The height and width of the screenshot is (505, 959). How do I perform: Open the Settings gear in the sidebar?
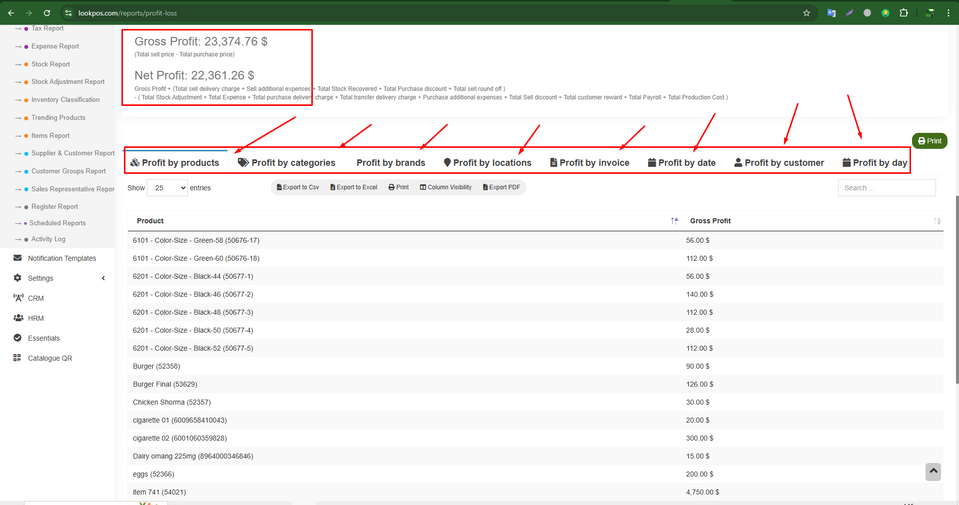coord(17,278)
